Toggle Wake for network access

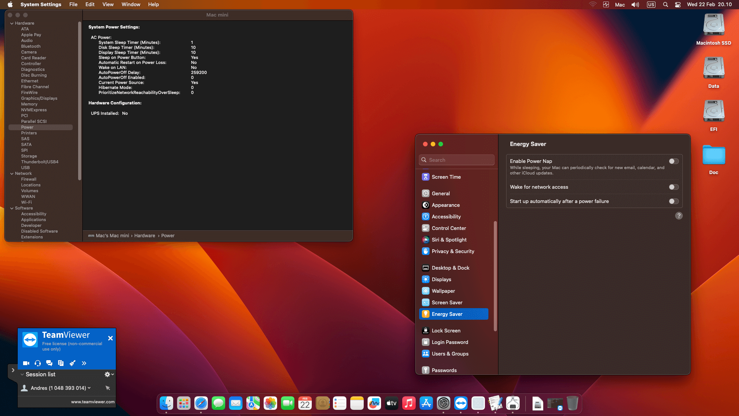[x=674, y=187]
